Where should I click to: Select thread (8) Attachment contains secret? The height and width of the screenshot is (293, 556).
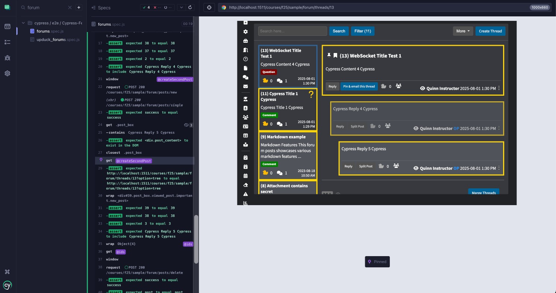(x=288, y=188)
